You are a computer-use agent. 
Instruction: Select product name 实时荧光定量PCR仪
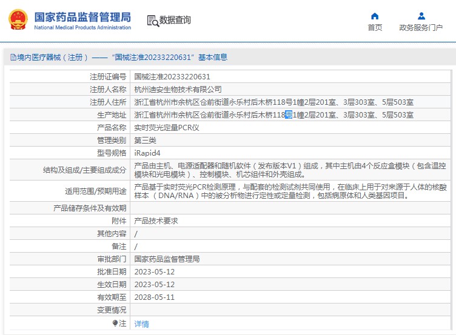167,128
